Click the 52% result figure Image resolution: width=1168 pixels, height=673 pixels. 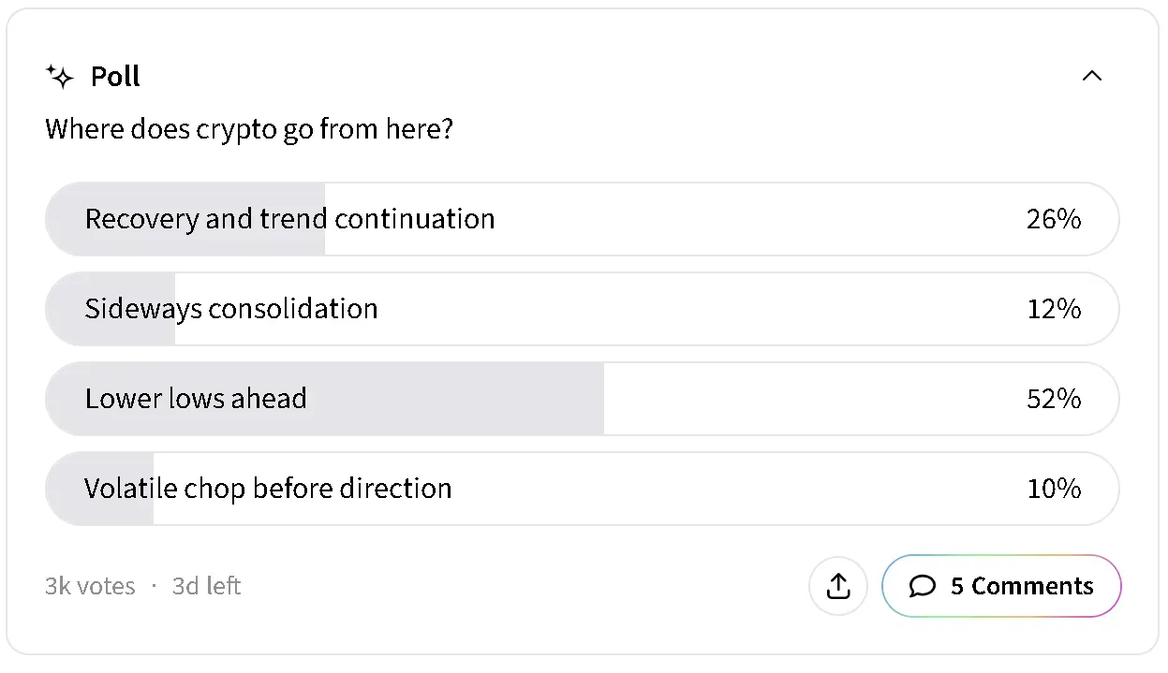(1054, 399)
